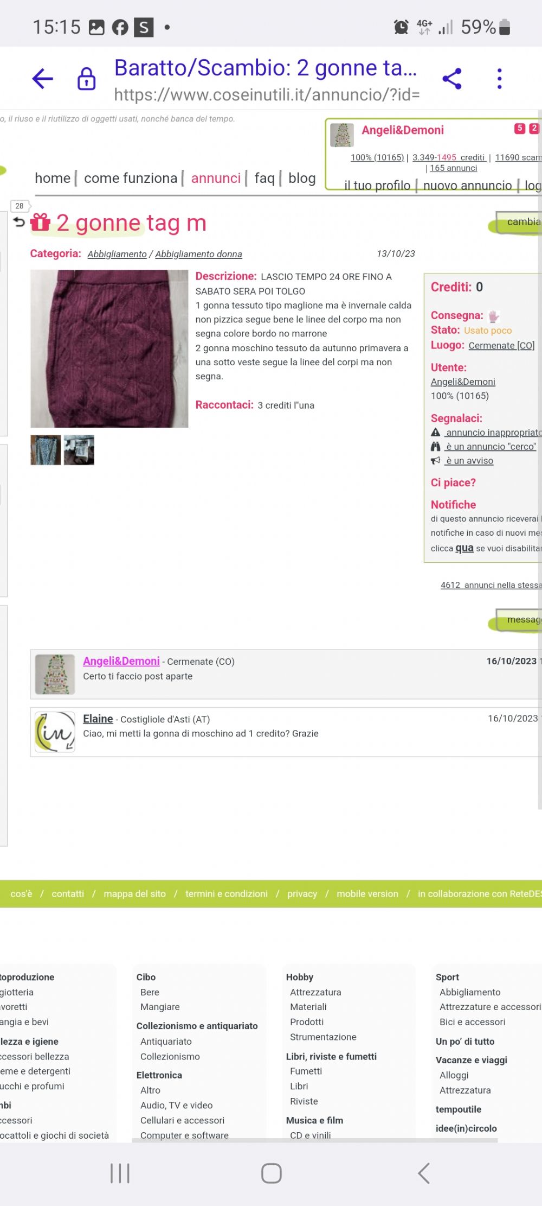Open the 'come funziona' menu item
This screenshot has width=542, height=1206.
[131, 178]
